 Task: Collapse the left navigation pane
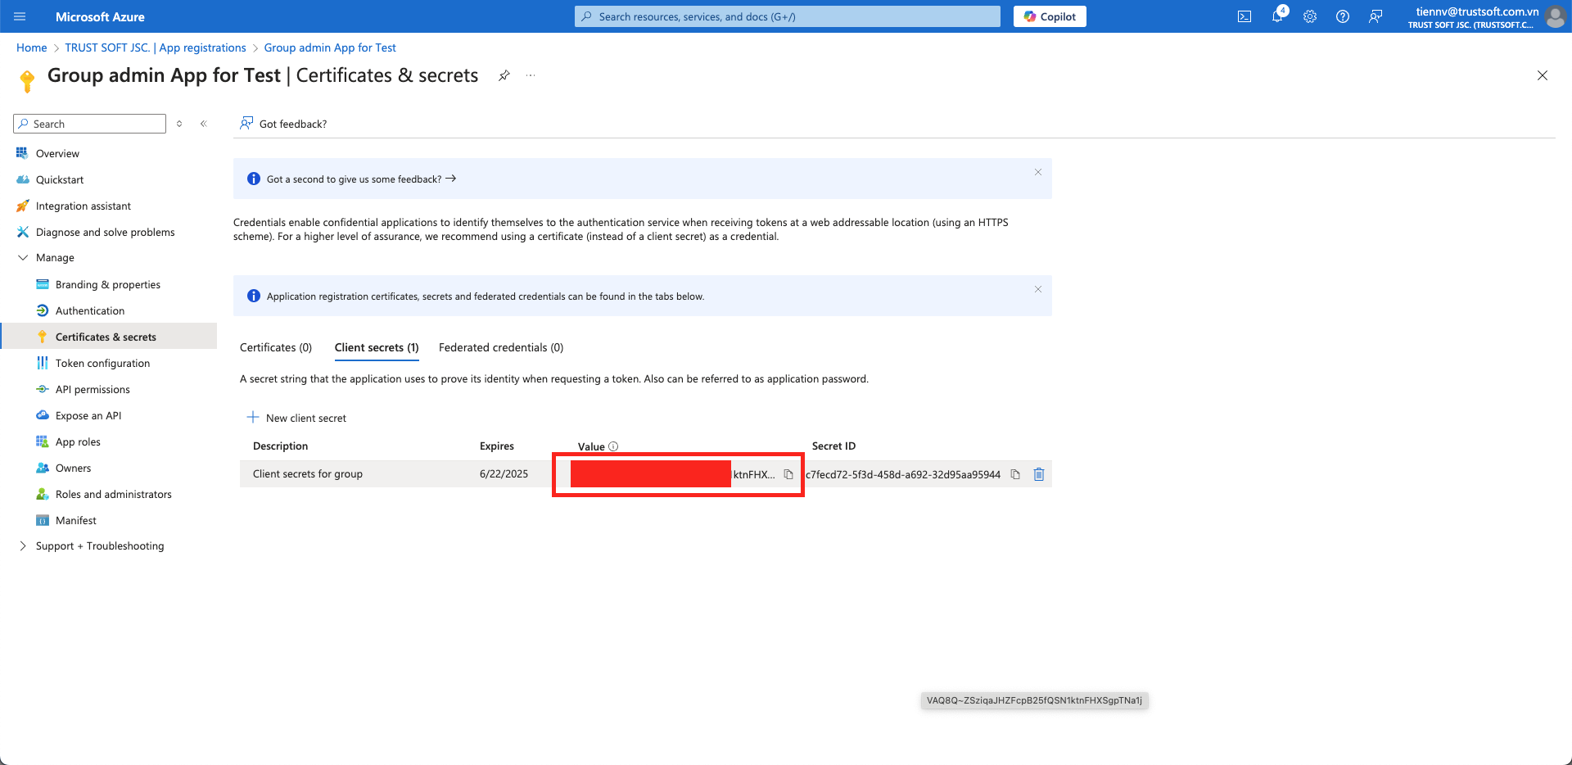[x=204, y=124]
